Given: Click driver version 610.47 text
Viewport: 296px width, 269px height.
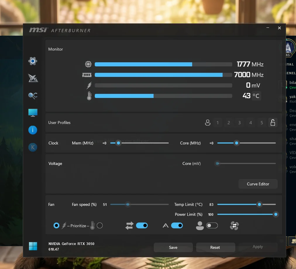Looking at the screenshot, I should pos(54,249).
